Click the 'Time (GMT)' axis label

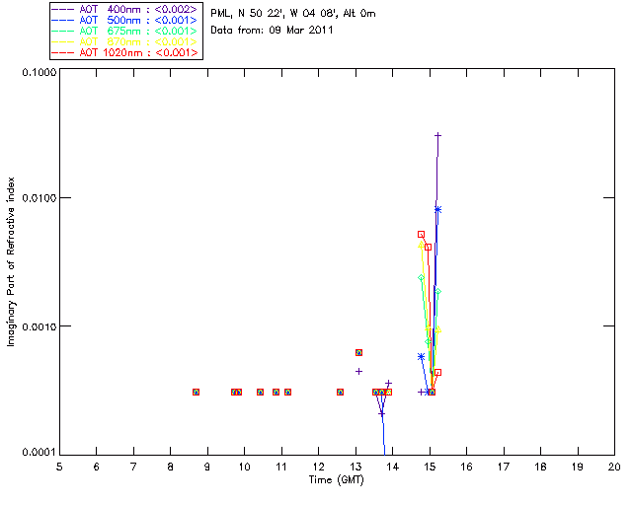[x=337, y=480]
